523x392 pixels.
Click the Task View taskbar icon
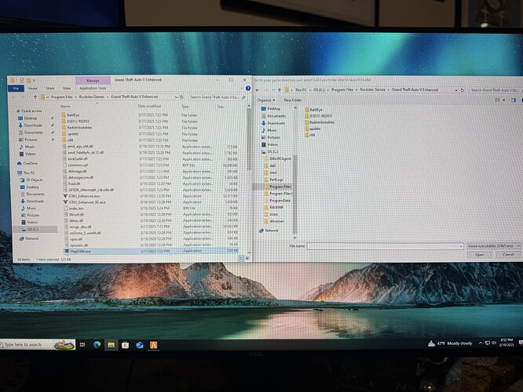tap(82, 345)
